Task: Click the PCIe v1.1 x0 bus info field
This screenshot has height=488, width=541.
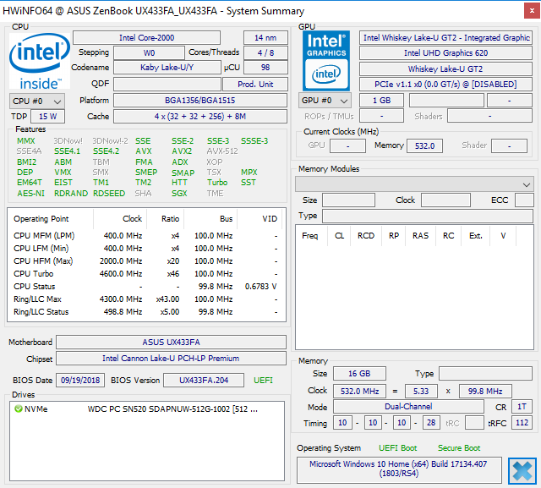Action: click(x=445, y=85)
